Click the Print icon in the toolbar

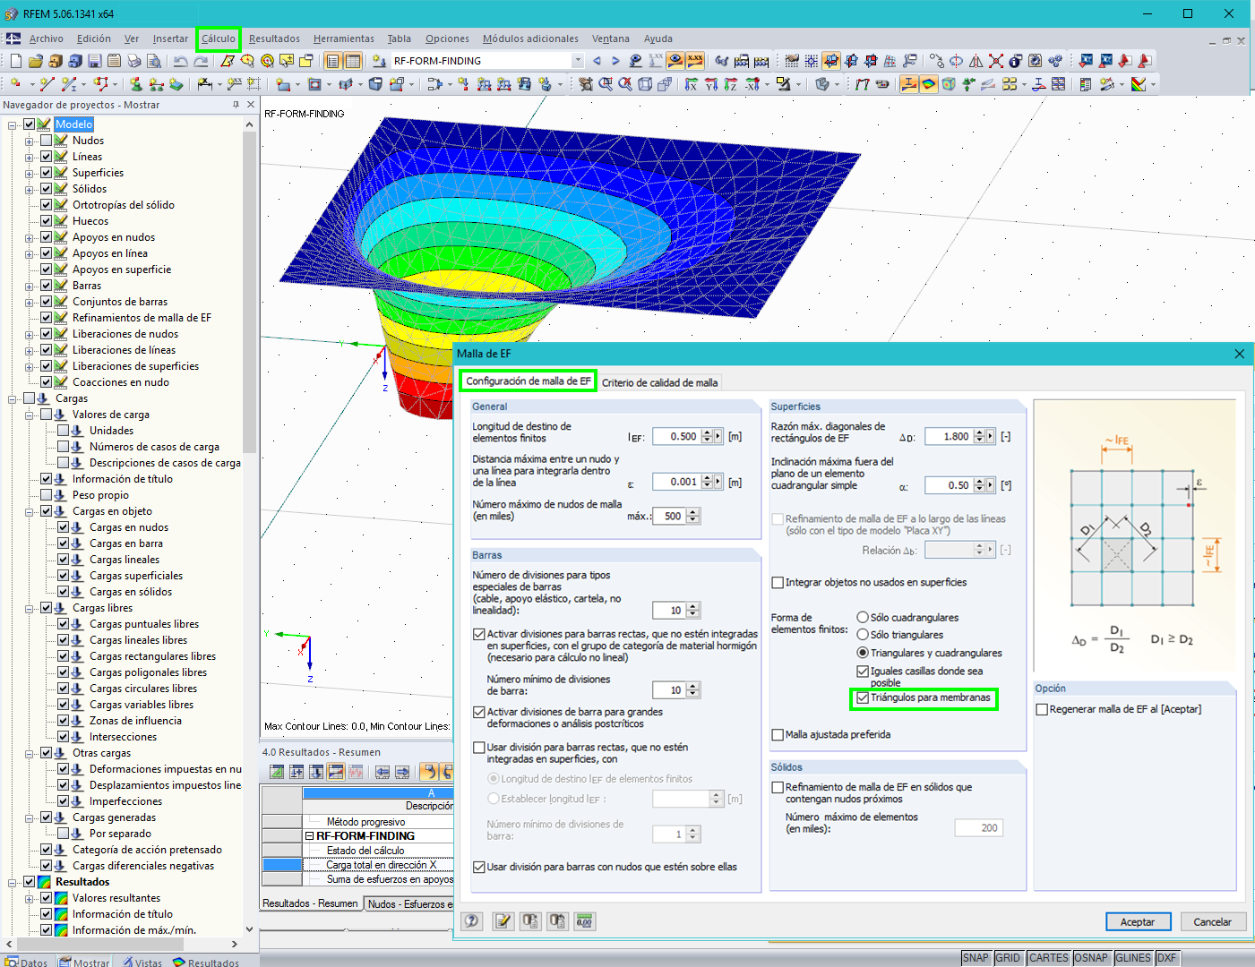point(134,61)
